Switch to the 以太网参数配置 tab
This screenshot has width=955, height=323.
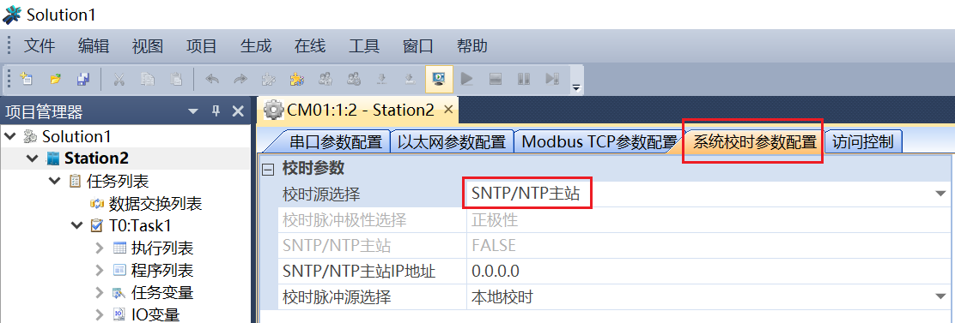click(452, 143)
